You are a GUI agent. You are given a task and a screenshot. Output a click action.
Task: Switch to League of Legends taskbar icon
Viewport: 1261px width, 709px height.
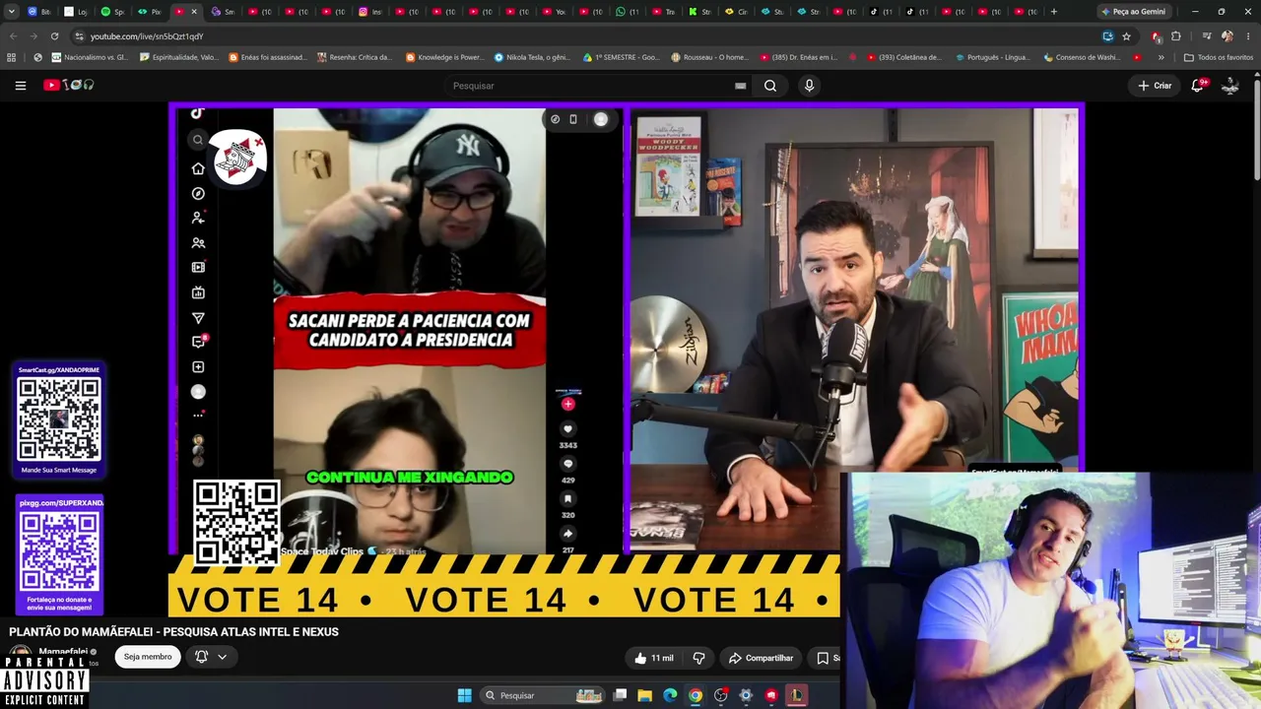pyautogui.click(x=796, y=695)
